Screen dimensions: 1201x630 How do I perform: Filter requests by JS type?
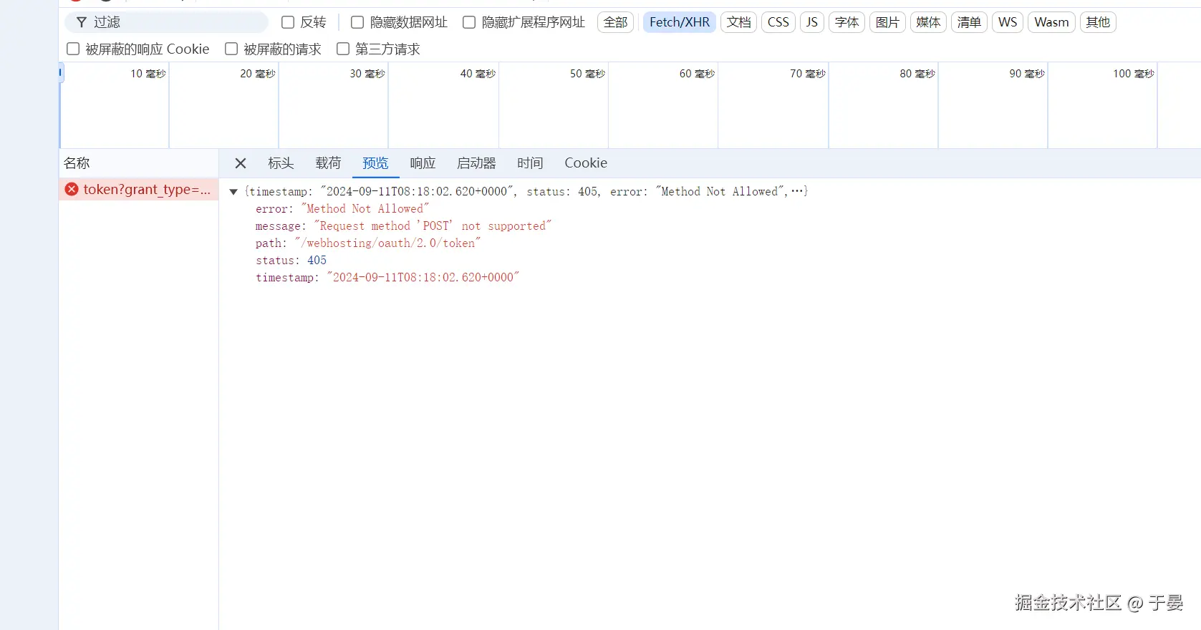tap(811, 22)
